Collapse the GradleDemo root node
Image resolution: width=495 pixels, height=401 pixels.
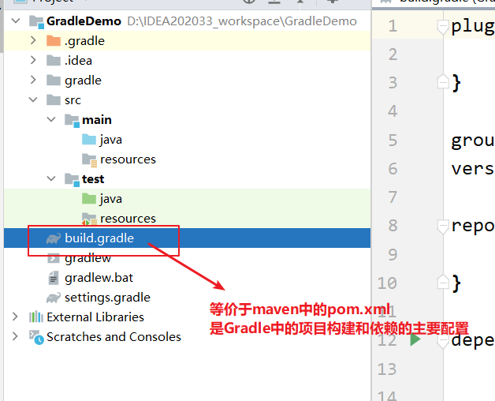click(x=16, y=21)
